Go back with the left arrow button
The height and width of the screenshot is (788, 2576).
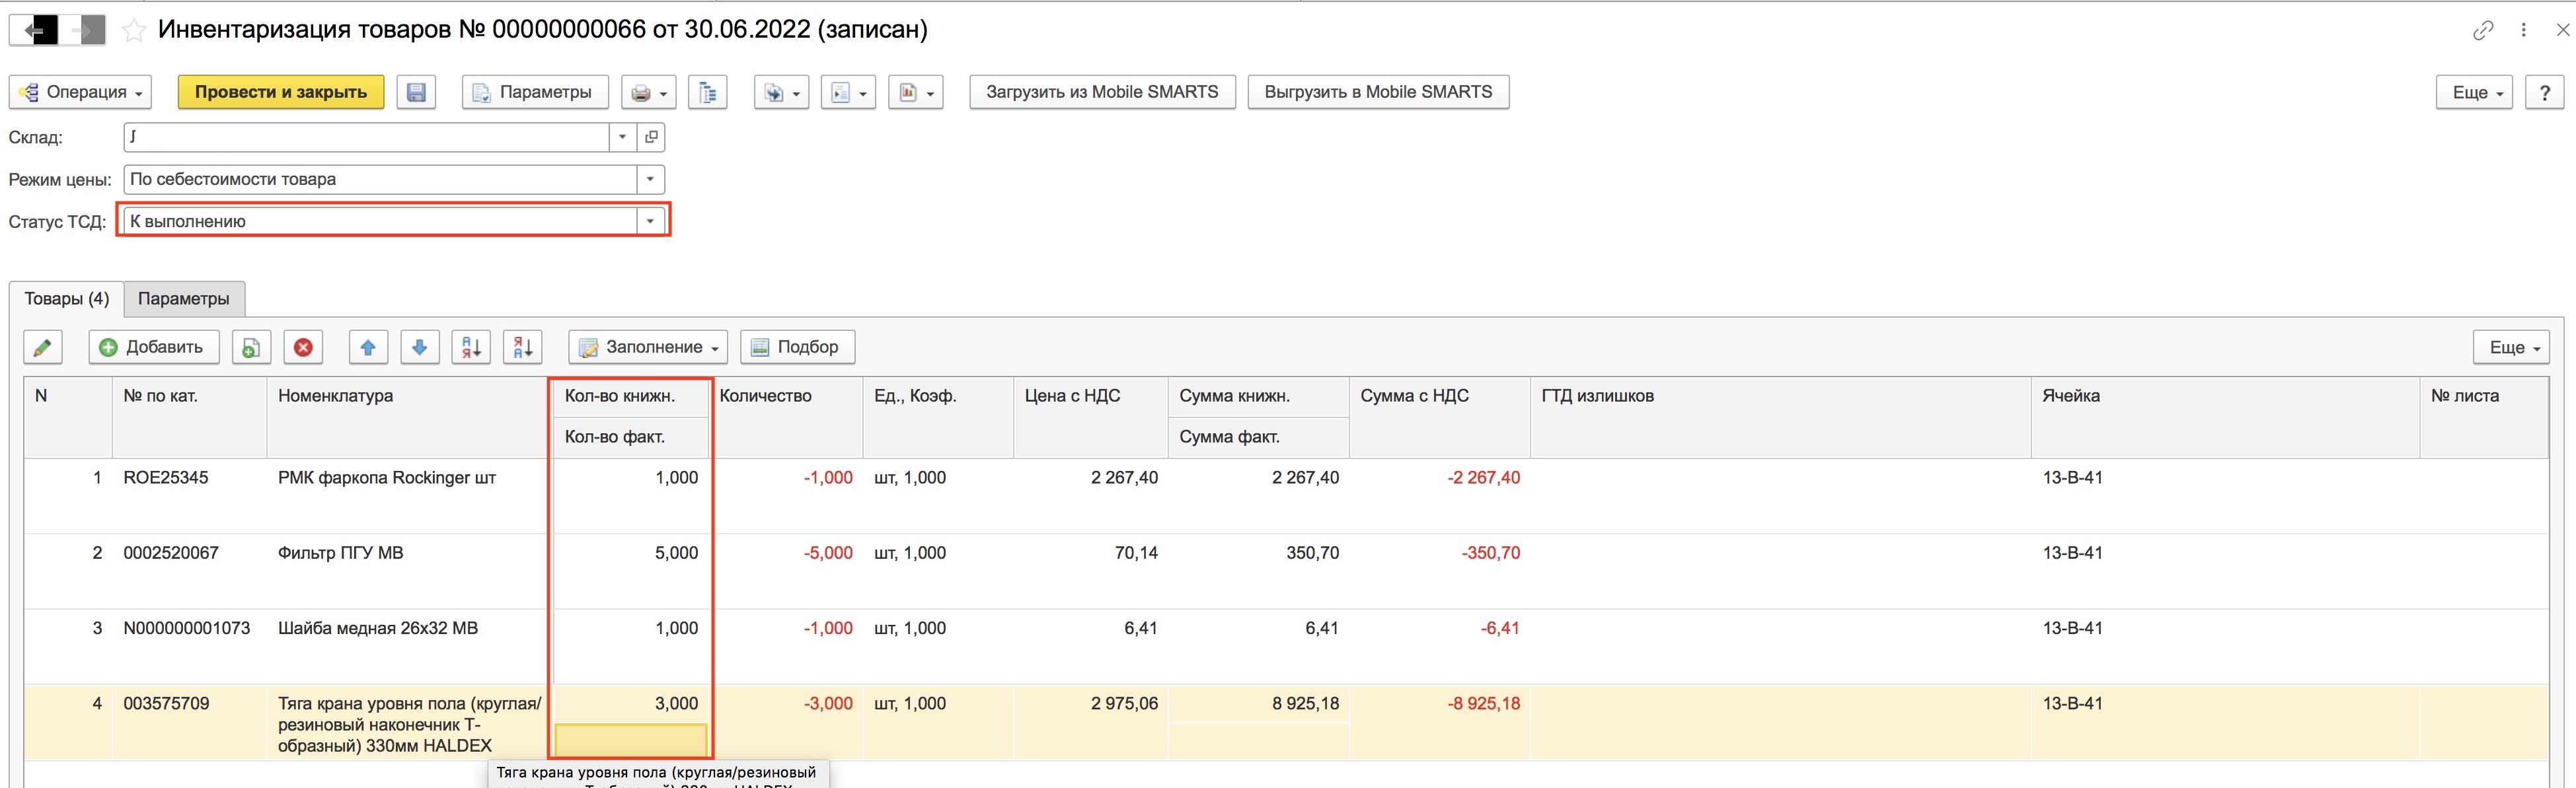tap(33, 31)
